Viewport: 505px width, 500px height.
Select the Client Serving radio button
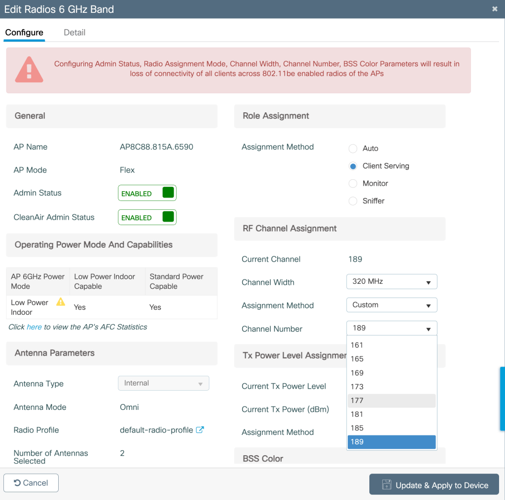click(353, 166)
